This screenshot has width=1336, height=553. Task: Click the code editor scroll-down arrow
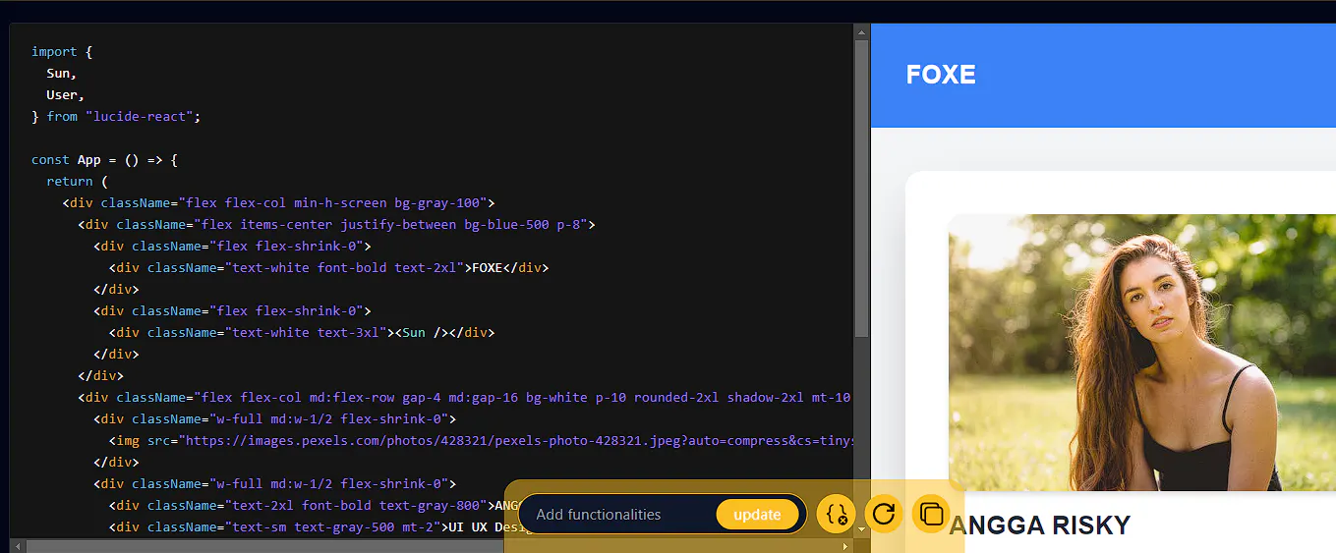click(x=862, y=530)
